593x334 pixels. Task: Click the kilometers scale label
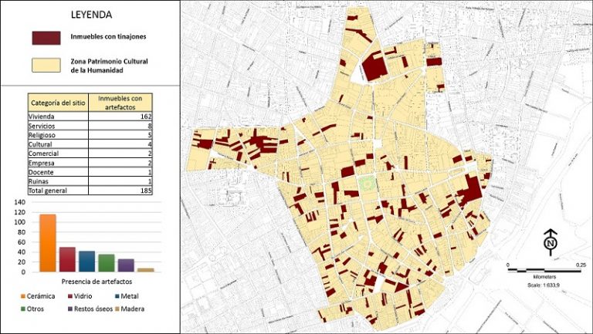click(544, 277)
